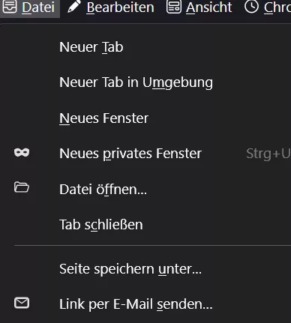This screenshot has width=291, height=323.
Task: Click the open folder icon
Action: [22, 187]
